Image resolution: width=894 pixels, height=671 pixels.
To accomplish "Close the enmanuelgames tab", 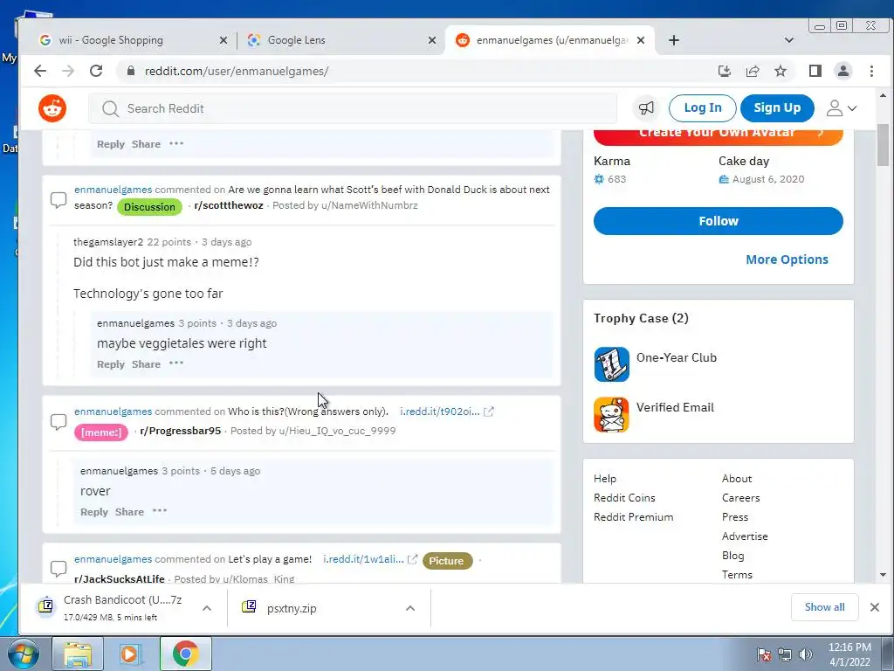I will click(x=641, y=40).
